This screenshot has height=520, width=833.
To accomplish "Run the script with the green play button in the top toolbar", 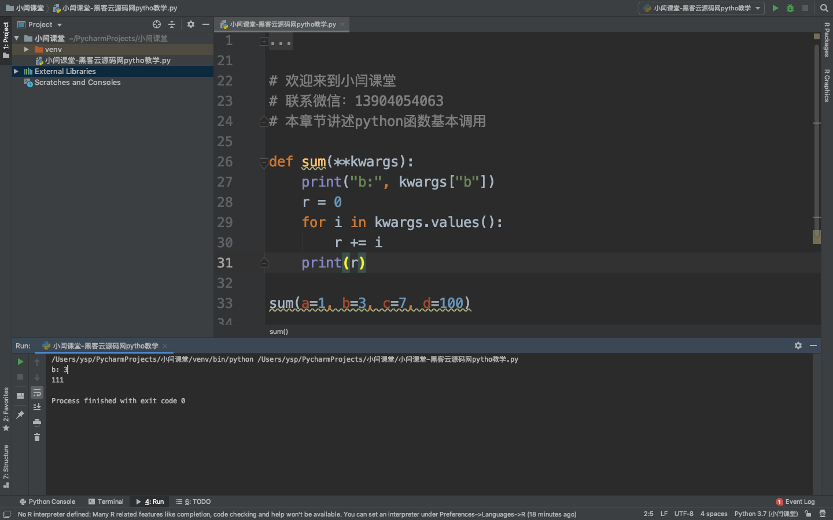I will click(775, 8).
